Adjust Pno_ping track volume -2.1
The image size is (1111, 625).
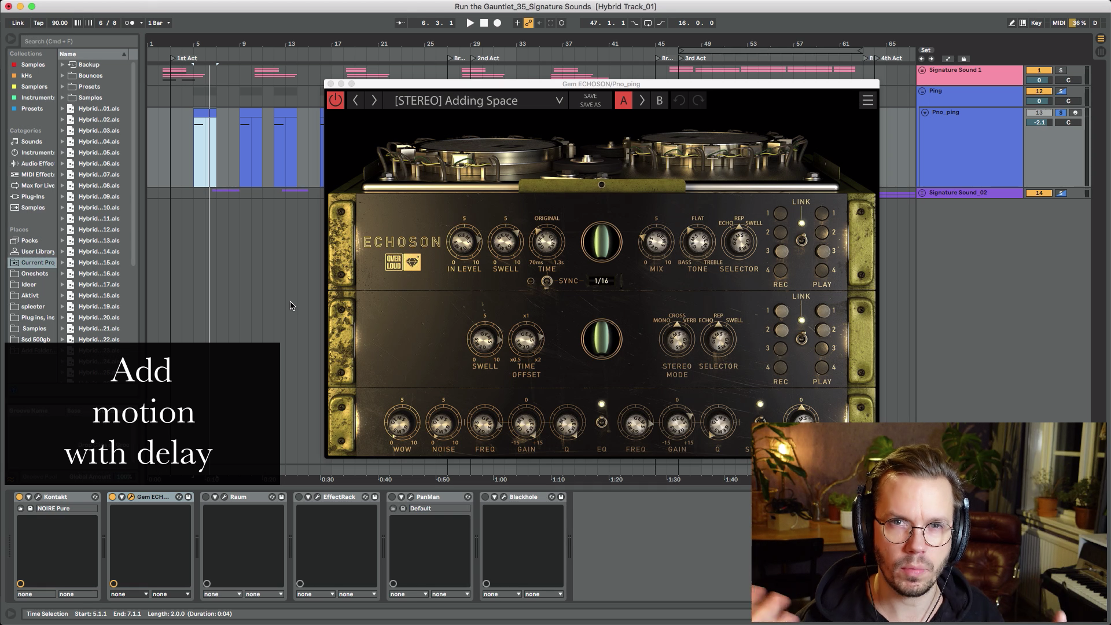1039,123
